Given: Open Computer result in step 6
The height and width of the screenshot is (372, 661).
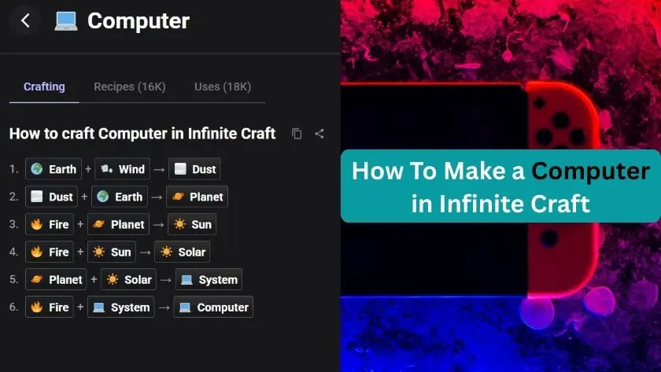Looking at the screenshot, I should (213, 308).
